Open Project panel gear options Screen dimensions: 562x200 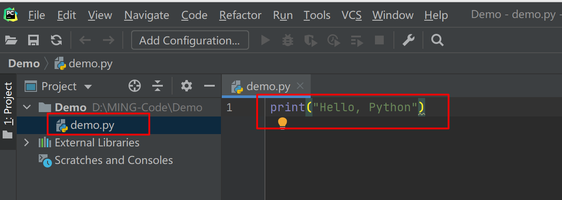point(187,86)
